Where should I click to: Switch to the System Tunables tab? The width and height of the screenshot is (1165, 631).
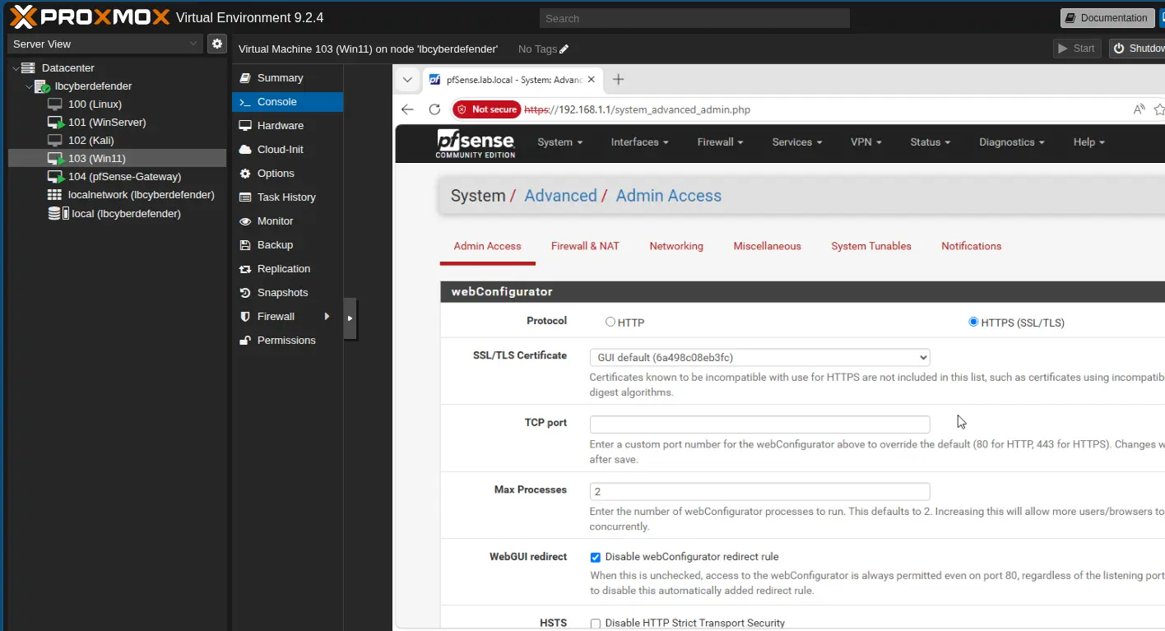pos(871,246)
